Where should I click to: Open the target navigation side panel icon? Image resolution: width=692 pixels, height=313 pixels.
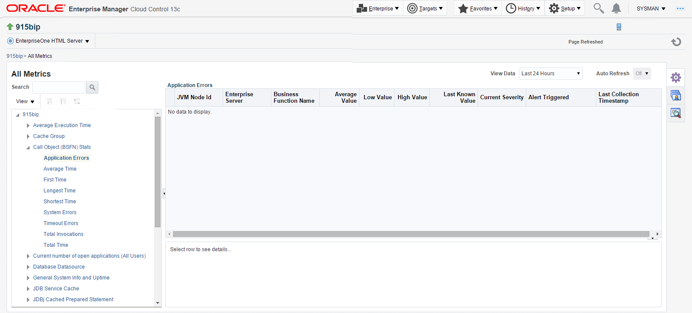point(676,95)
